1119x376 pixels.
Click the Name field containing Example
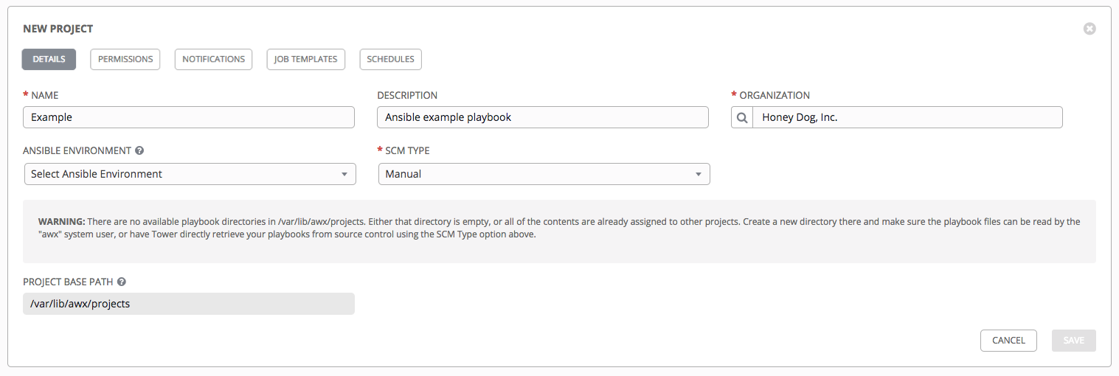[x=189, y=117]
